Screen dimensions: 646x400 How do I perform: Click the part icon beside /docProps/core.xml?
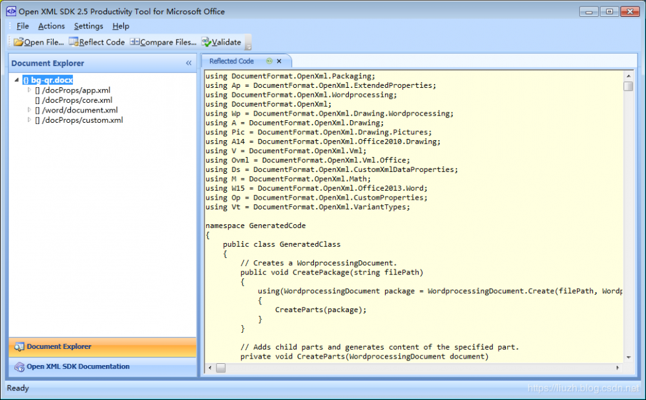point(37,100)
